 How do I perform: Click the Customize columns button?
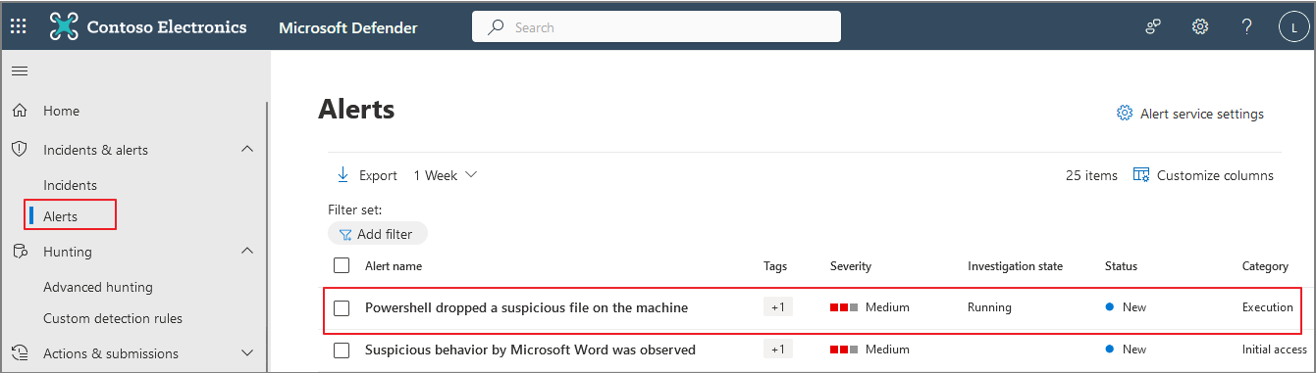click(x=1203, y=175)
